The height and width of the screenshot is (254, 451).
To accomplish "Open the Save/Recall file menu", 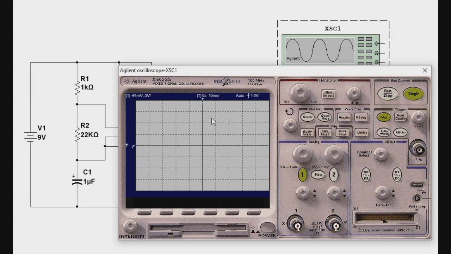I will pos(325,133).
